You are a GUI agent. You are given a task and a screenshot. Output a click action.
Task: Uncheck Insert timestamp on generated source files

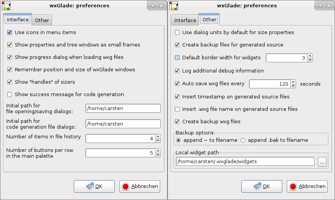(177, 97)
